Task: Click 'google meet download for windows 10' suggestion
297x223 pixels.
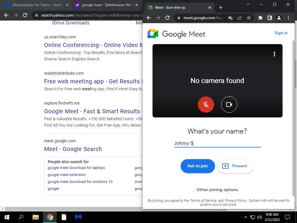Action: 80,182
